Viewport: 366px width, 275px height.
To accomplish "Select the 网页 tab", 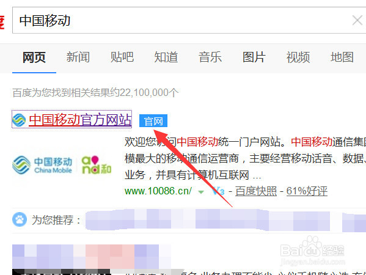I will pos(34,57).
